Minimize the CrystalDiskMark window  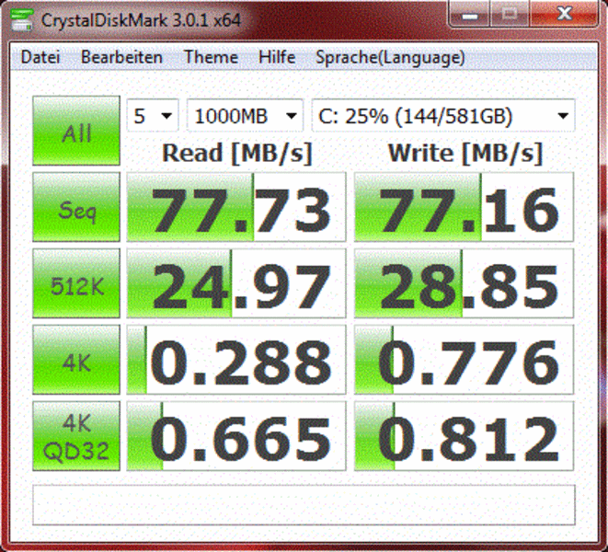(470, 15)
